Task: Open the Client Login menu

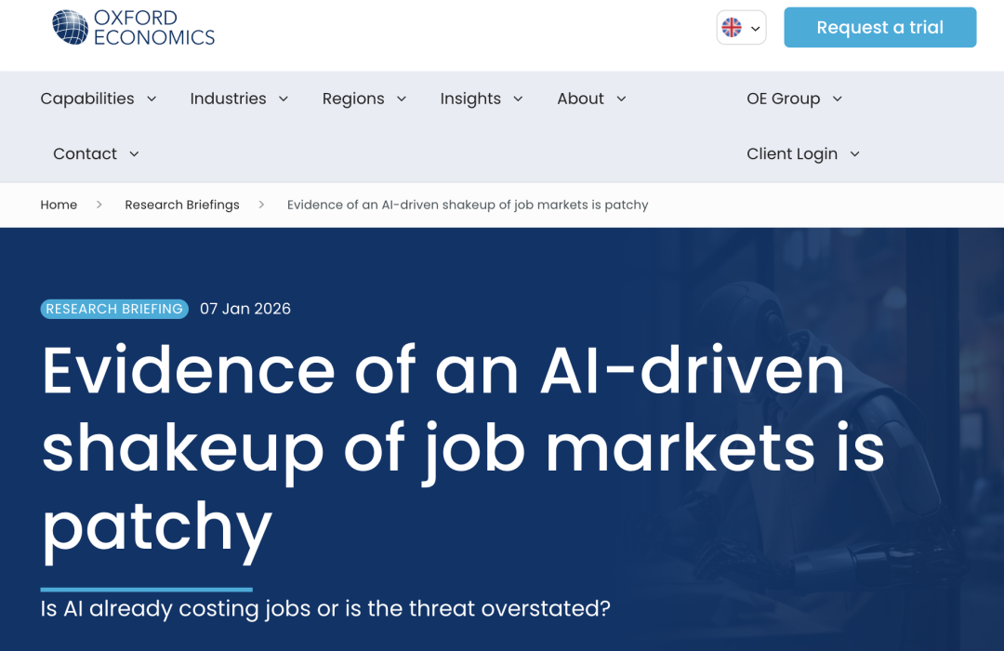Action: (792, 153)
